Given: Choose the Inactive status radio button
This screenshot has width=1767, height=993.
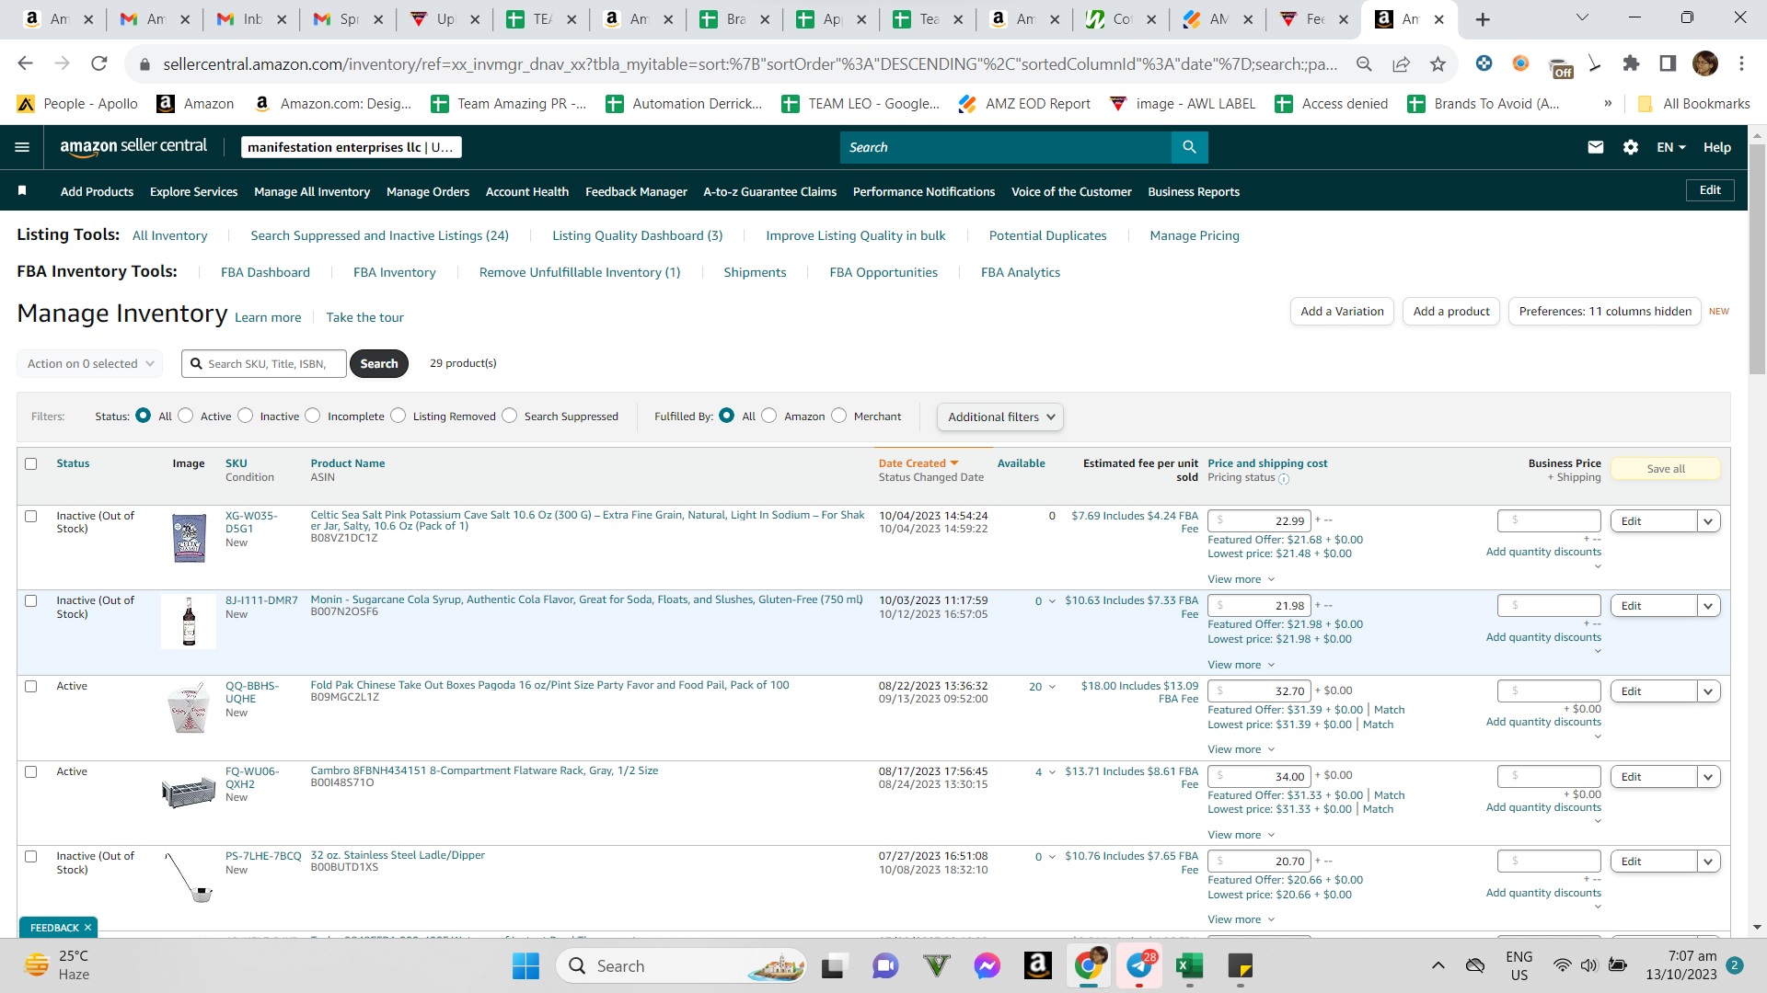Looking at the screenshot, I should point(245,416).
